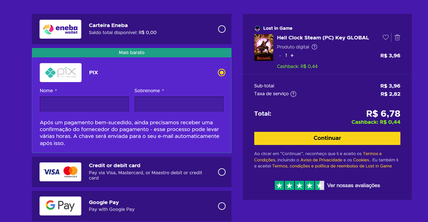Viewport: 428px width, 222px height.
Task: Click the Mais barato banner
Action: [131, 52]
